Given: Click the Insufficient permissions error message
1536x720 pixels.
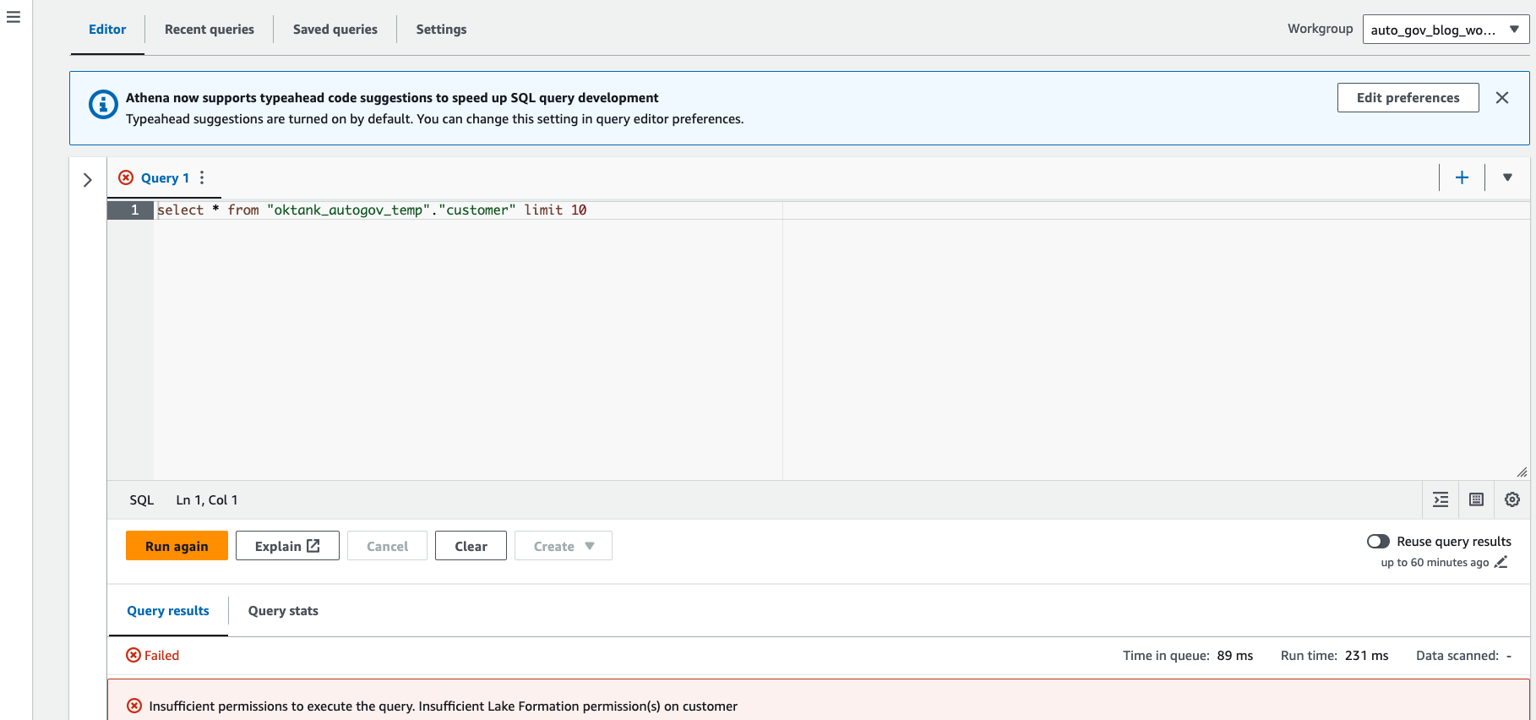Looking at the screenshot, I should [x=443, y=706].
